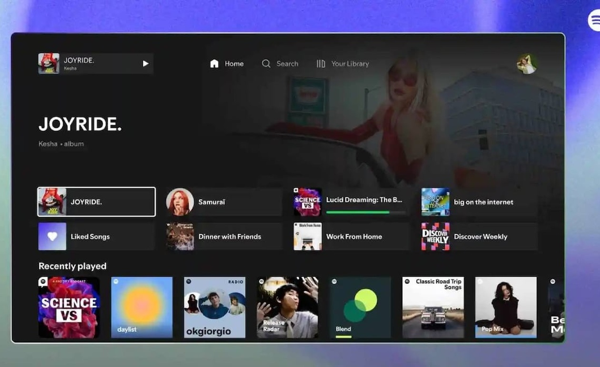
Task: Open Dinner with Friends playlist
Action: (223, 236)
